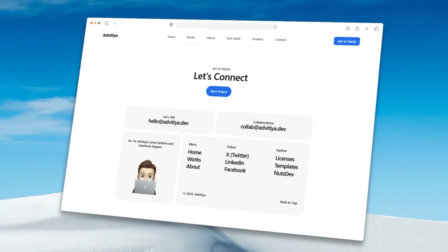The image size is (448, 252).
Task: Open the LinkedIn link under Follow
Action: (234, 163)
